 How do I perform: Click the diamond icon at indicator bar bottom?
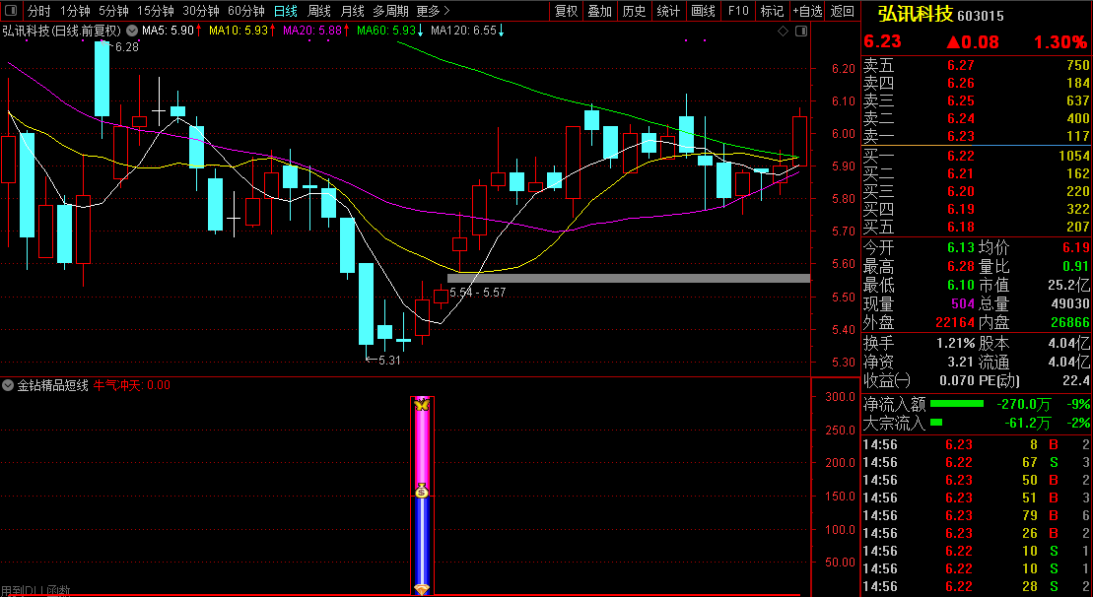[422, 589]
